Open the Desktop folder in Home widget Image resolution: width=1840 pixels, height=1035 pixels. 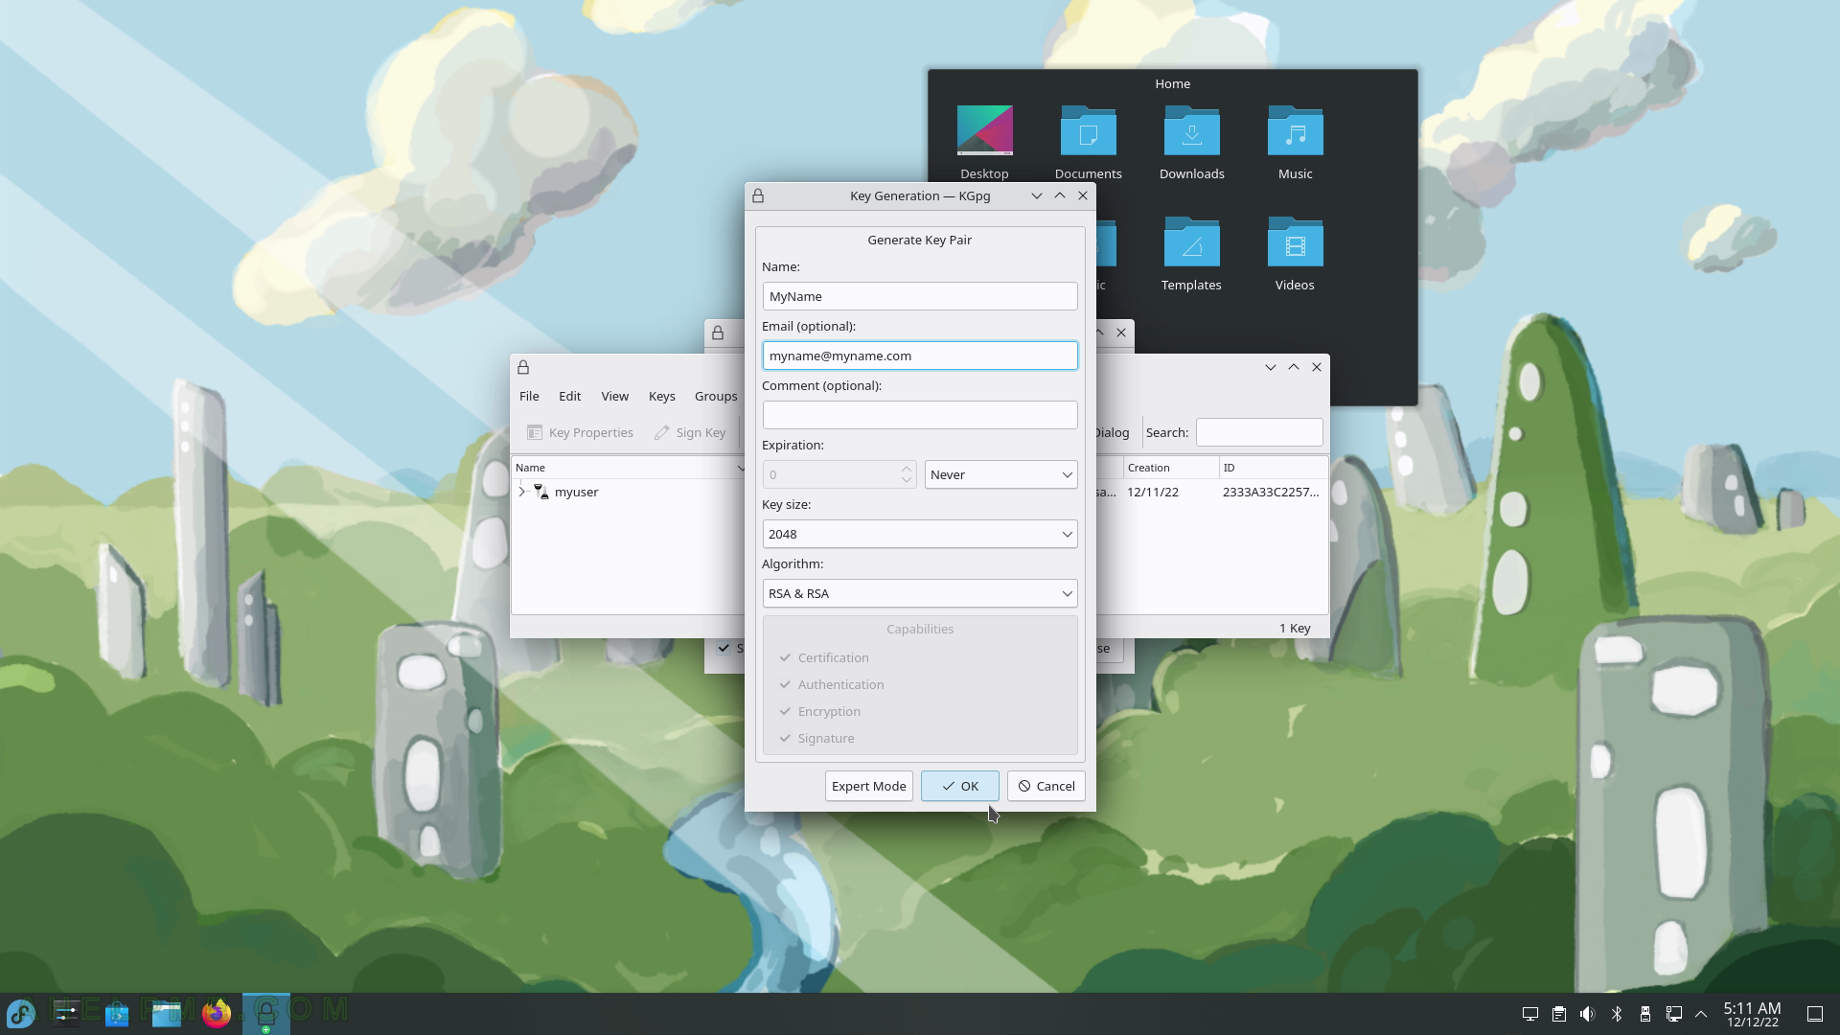pyautogui.click(x=984, y=142)
